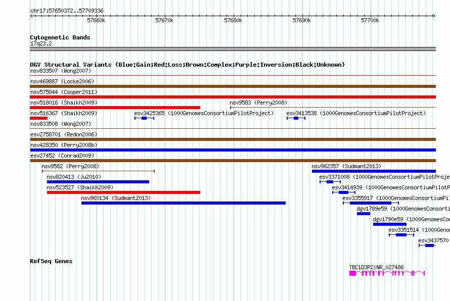Select the esv3371008 blue glyph
Viewport: 450px width, 301px height.
pyautogui.click(x=330, y=182)
